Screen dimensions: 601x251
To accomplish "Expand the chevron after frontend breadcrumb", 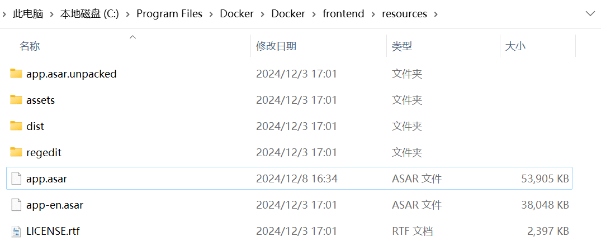I will click(x=373, y=14).
